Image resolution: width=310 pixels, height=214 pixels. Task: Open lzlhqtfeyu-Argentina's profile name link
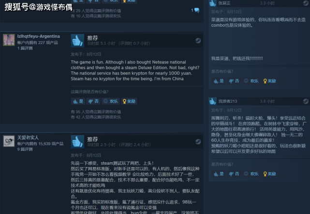(39, 36)
